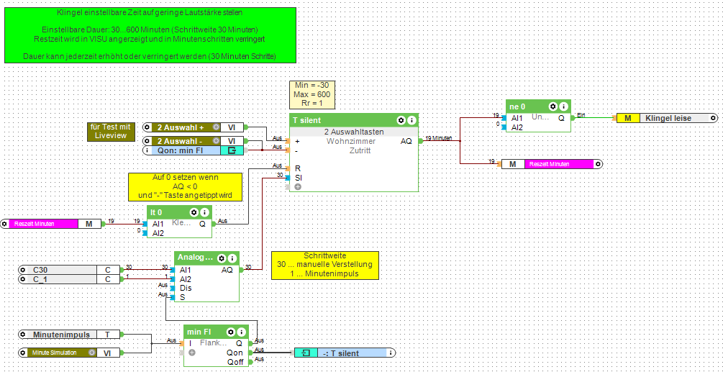The height and width of the screenshot is (372, 723).
Task: Select the green description note box
Action: coord(150,35)
